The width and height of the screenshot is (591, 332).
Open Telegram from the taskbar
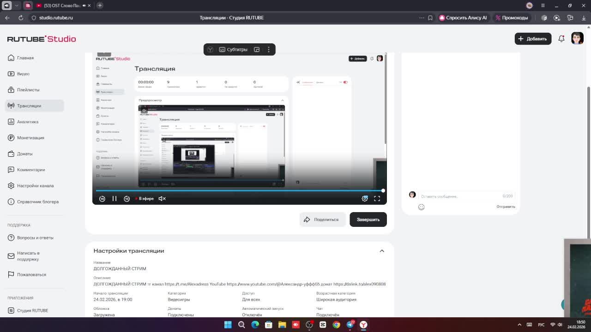[x=350, y=325]
